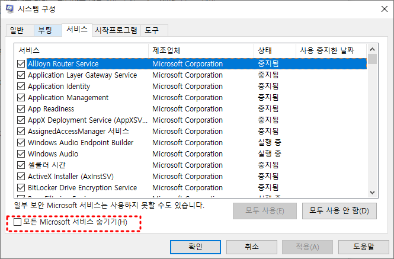Sort by the 제조업체 column header
Viewport: 394px width, 259px height.
click(201, 50)
